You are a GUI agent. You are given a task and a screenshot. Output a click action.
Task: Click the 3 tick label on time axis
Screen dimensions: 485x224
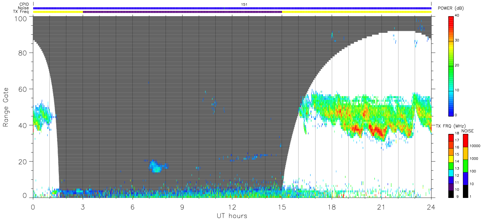(83, 207)
